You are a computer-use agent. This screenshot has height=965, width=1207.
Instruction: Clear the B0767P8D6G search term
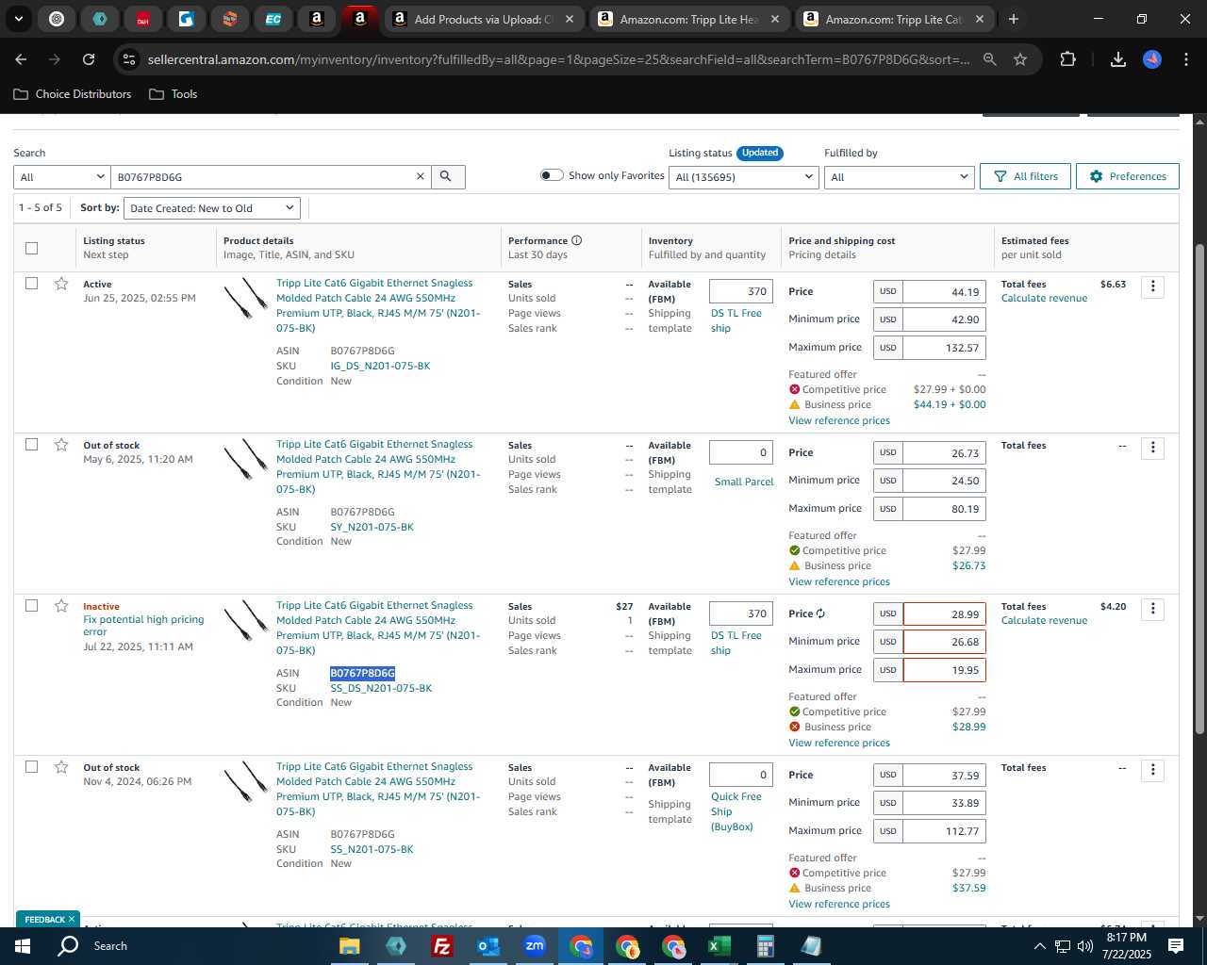[421, 176]
